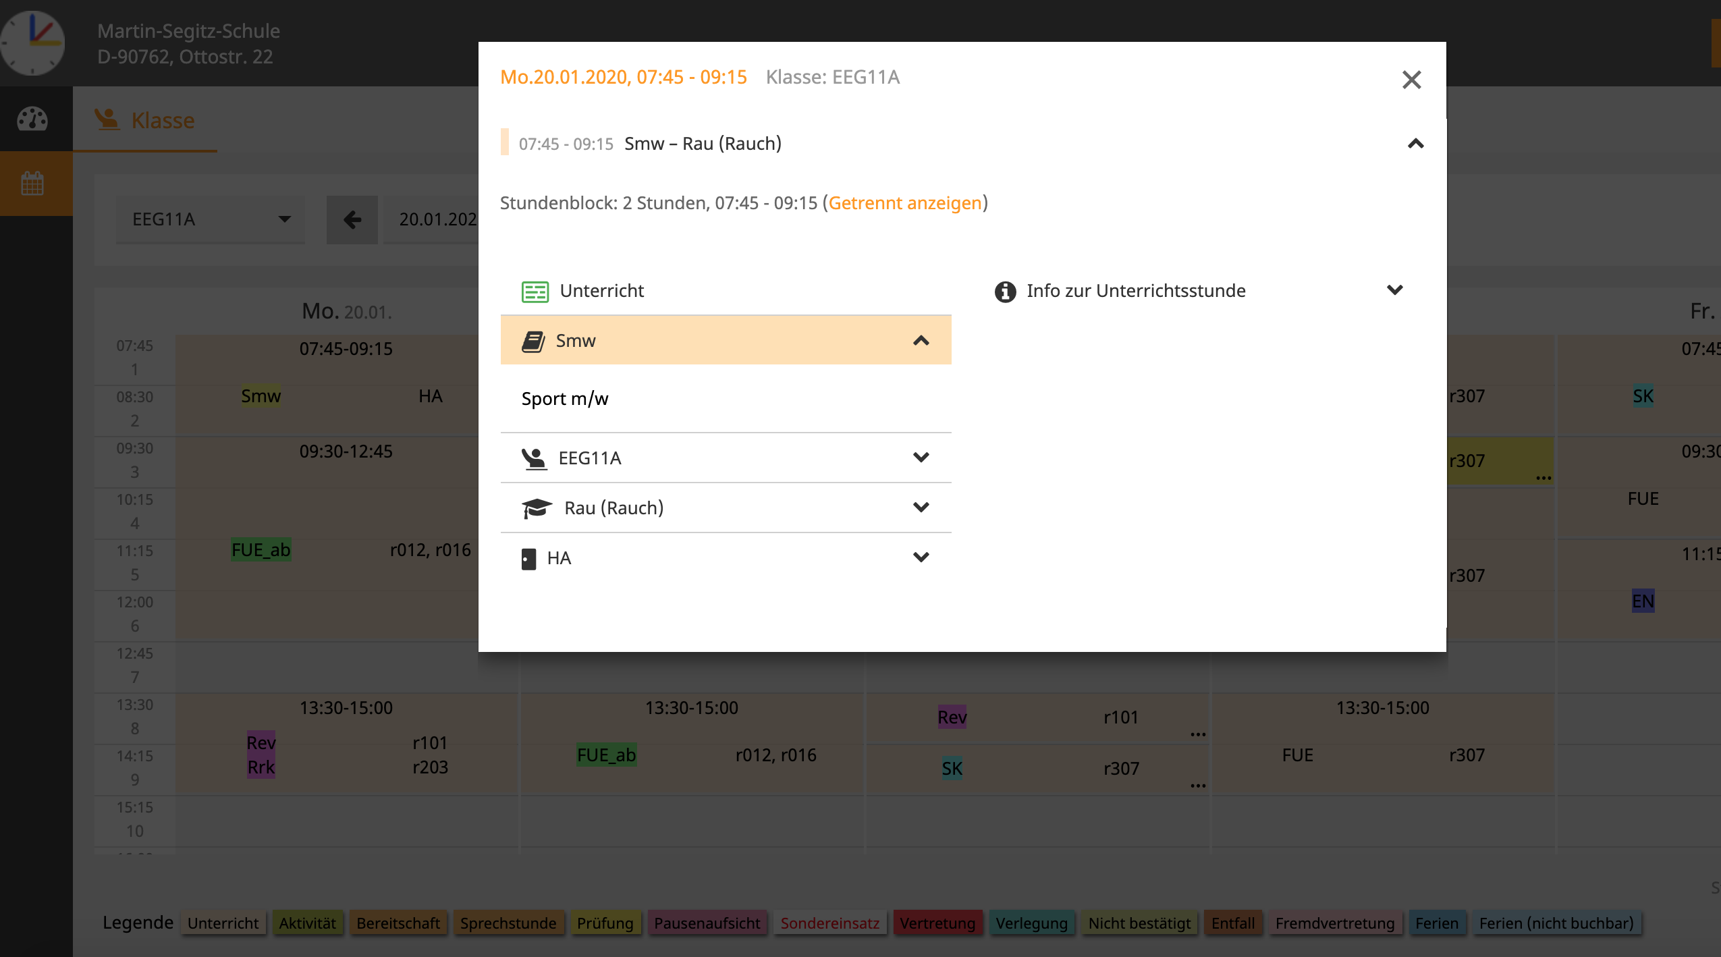This screenshot has height=957, width=1721.
Task: Click the Sport m/w subject text
Action: pos(565,399)
